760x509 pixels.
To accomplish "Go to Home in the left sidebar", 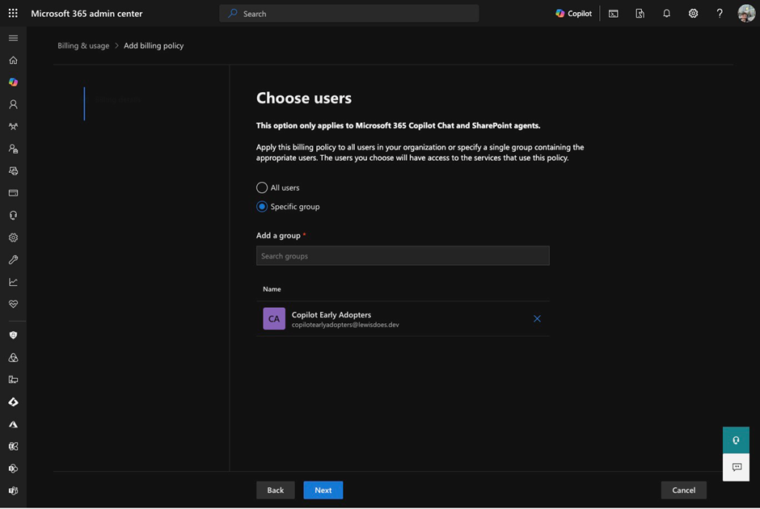I will [13, 61].
